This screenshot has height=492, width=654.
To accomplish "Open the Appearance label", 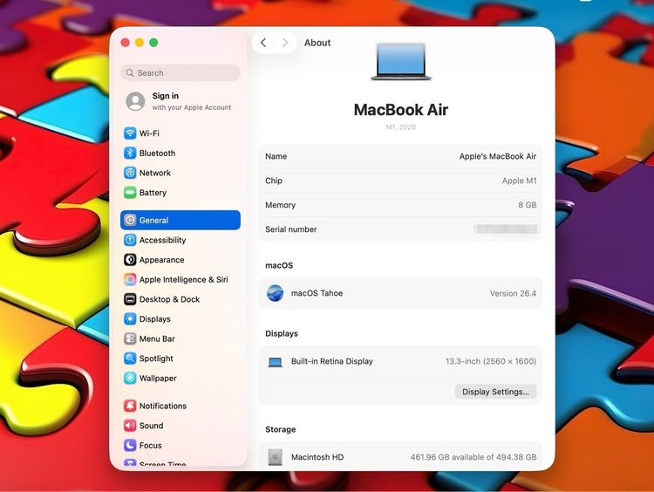I will pos(162,260).
